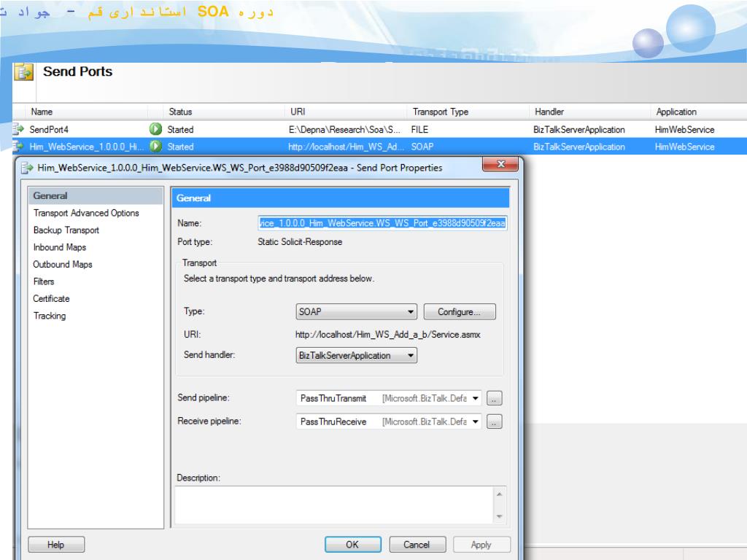Click HimWebService application cell for SendPort4

point(684,130)
